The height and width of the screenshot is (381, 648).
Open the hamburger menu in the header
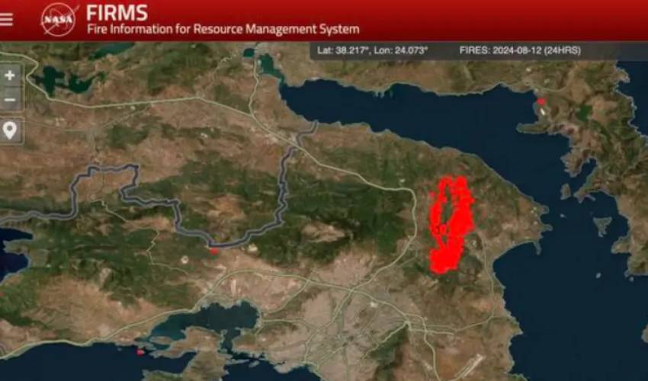(7, 19)
